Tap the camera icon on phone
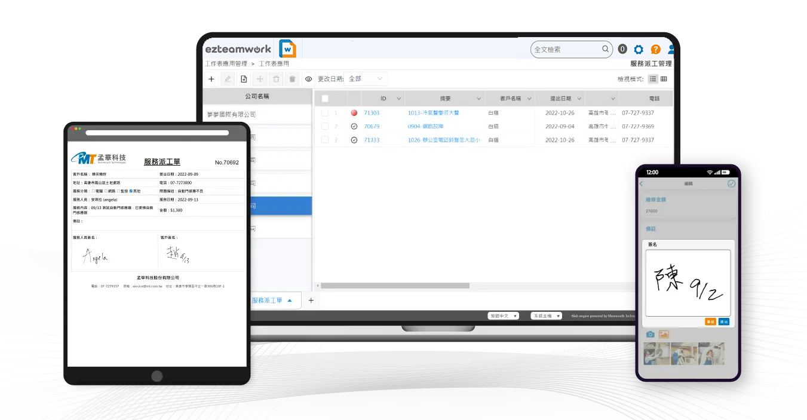The width and height of the screenshot is (807, 420). click(650, 335)
